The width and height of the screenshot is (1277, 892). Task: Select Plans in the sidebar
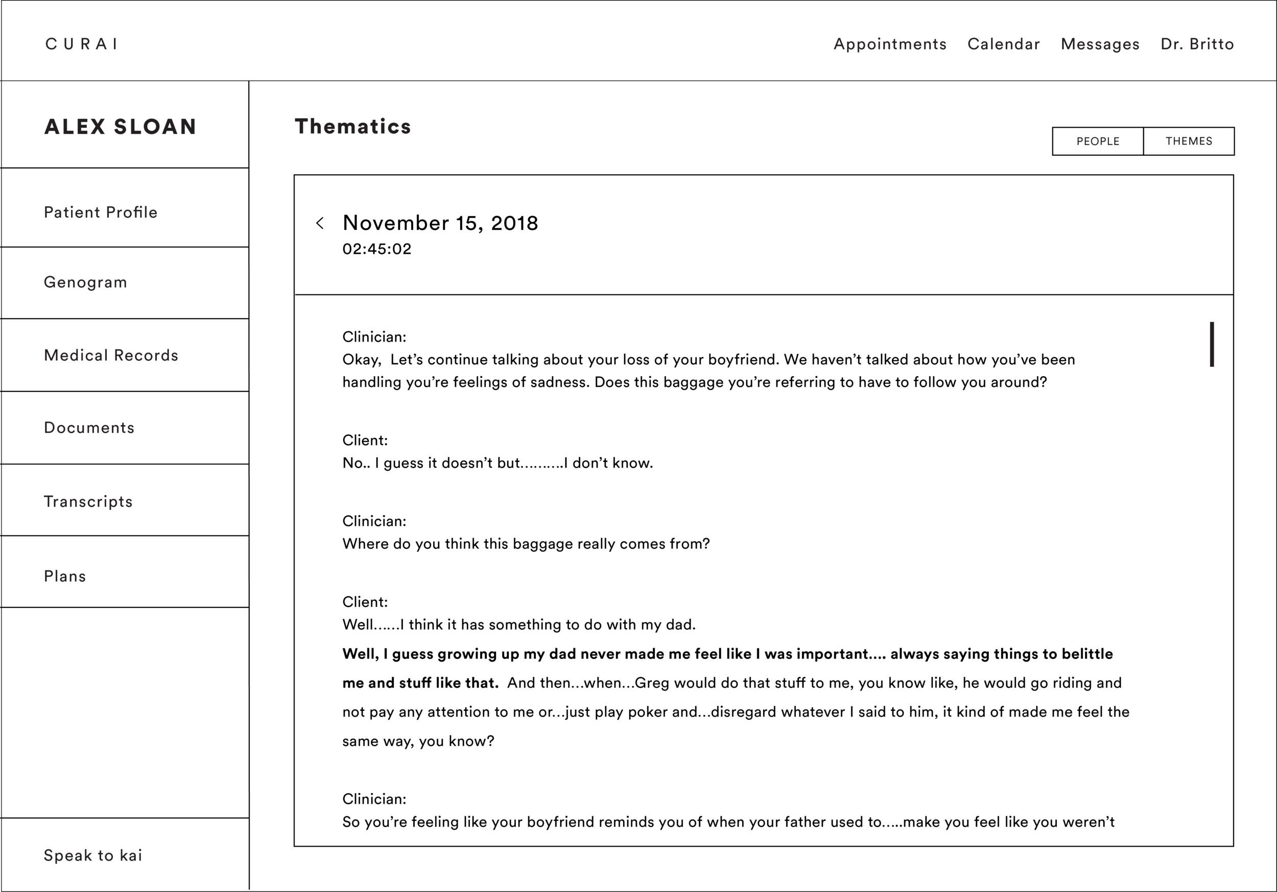coord(65,576)
